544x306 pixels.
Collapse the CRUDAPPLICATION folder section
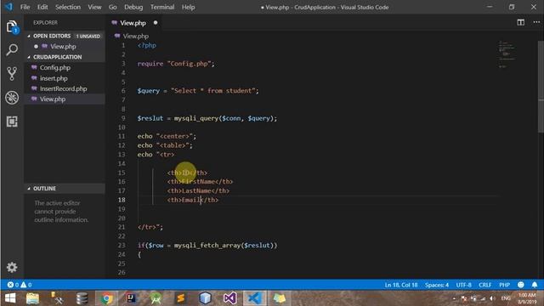pyautogui.click(x=29, y=57)
